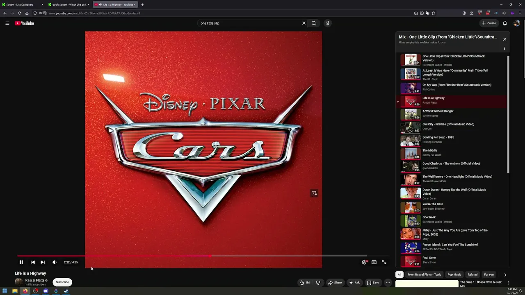The width and height of the screenshot is (525, 295).
Task: Mute the video player volume
Action: pos(55,262)
